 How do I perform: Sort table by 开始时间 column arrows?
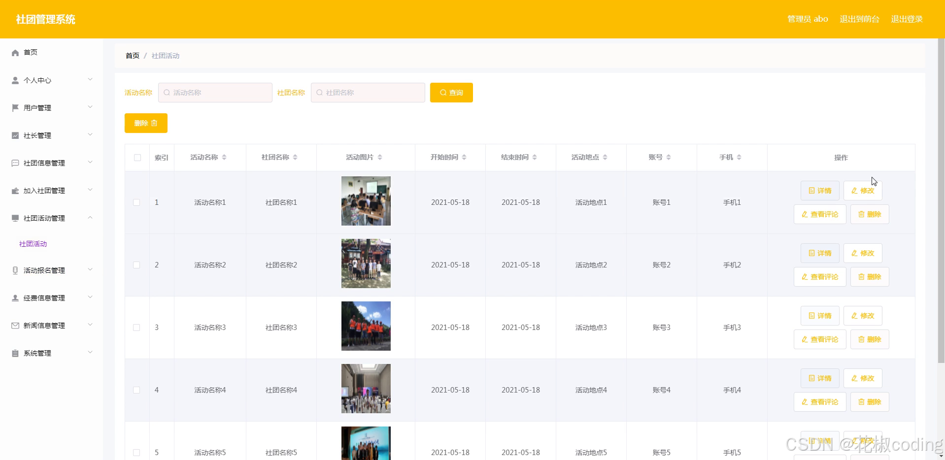[464, 157]
